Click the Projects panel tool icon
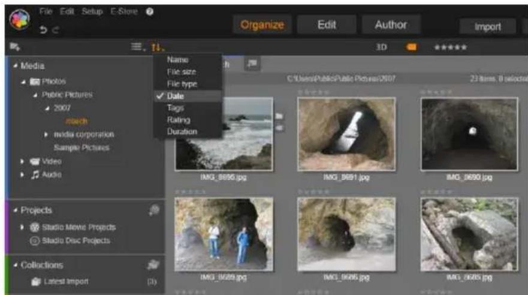The image size is (528, 295). [x=154, y=210]
